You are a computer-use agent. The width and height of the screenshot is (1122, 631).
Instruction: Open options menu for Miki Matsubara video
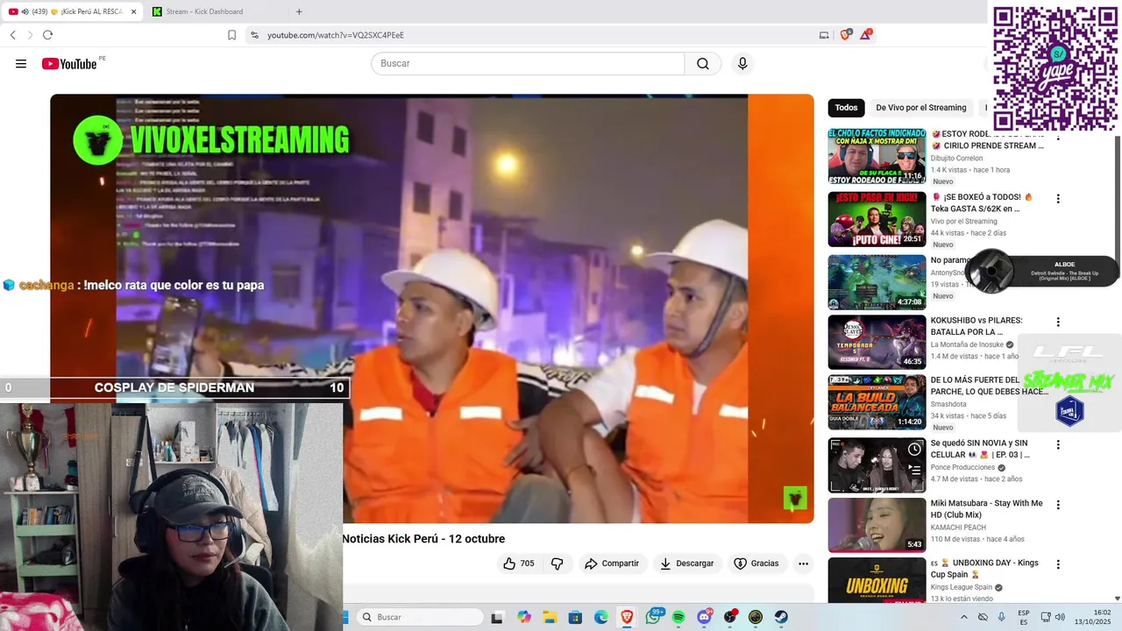[1058, 505]
